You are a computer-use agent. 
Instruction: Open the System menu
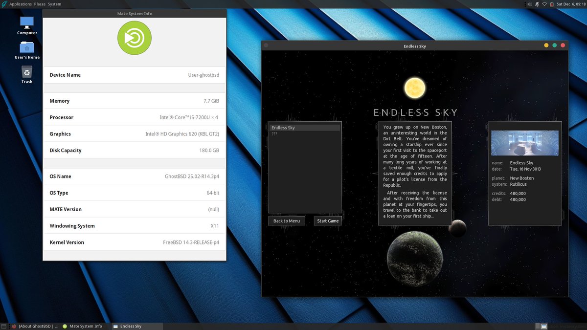(55, 4)
